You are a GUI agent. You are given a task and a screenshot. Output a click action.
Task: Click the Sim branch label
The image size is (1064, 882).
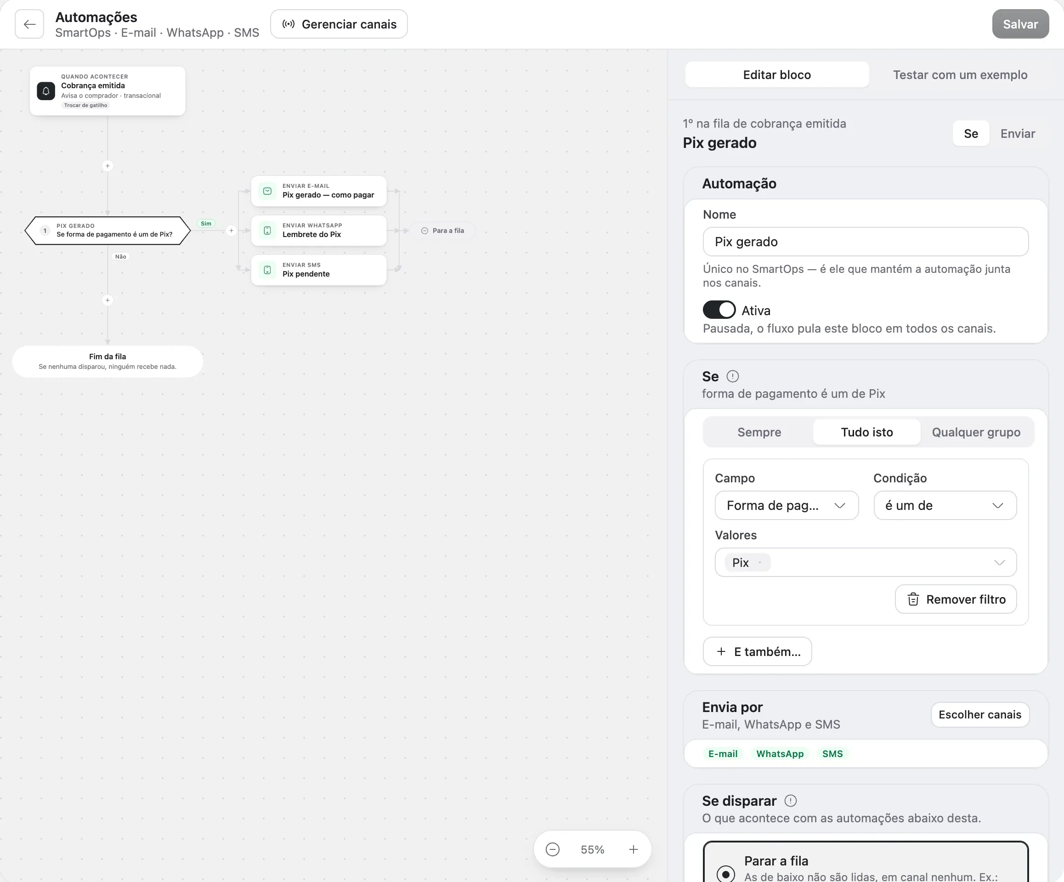[x=206, y=223]
